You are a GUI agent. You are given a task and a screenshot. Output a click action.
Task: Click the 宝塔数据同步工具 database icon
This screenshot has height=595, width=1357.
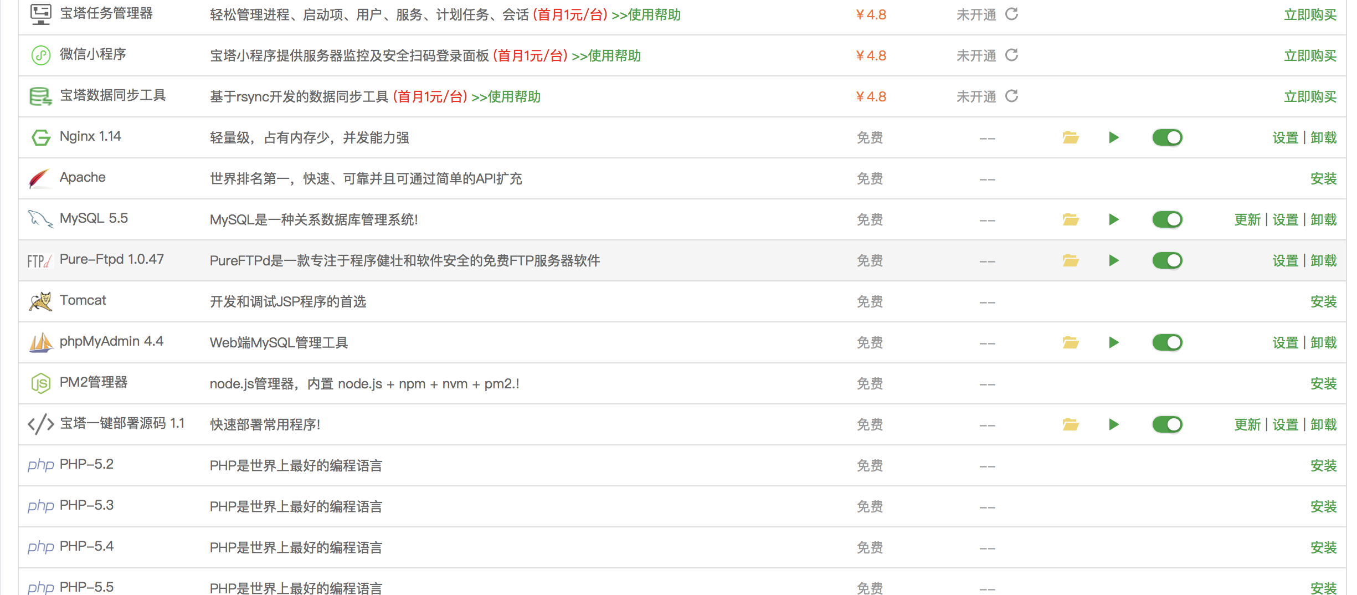tap(40, 96)
